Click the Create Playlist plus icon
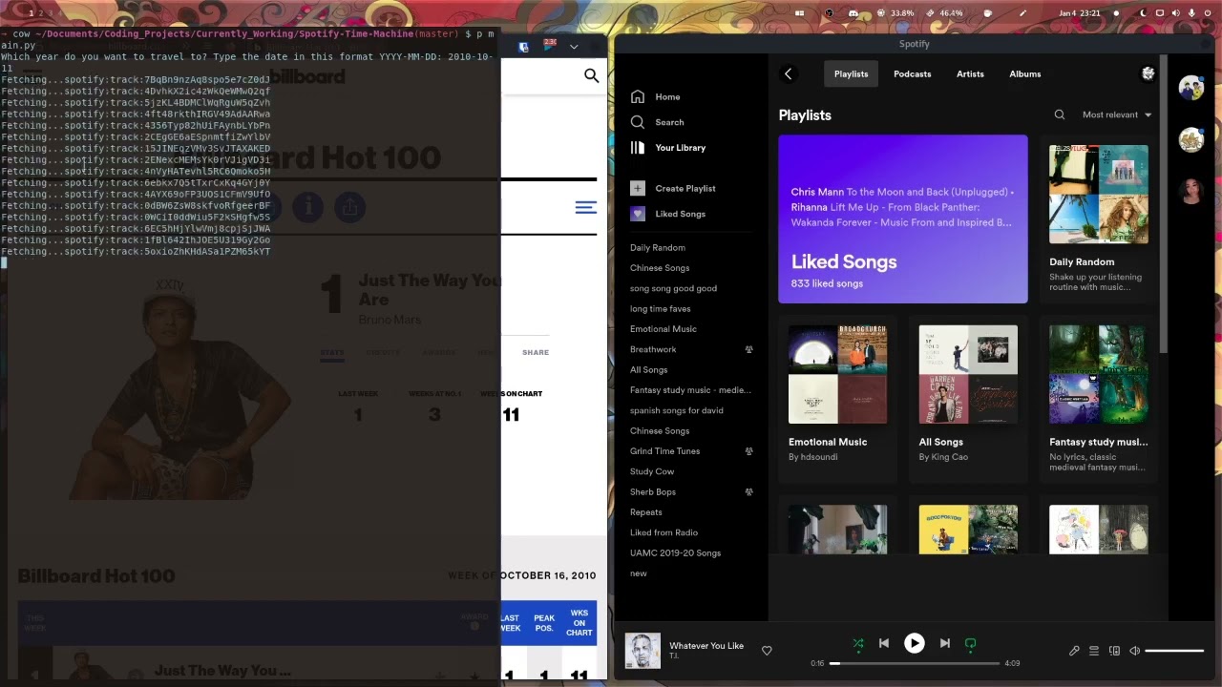 pyautogui.click(x=638, y=188)
